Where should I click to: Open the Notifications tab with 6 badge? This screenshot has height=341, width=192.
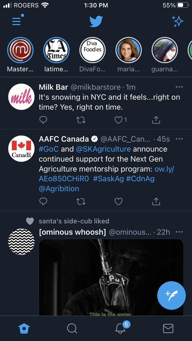[x=120, y=328]
